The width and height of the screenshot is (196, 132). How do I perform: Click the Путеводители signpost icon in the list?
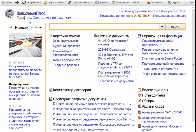pos(139,95)
